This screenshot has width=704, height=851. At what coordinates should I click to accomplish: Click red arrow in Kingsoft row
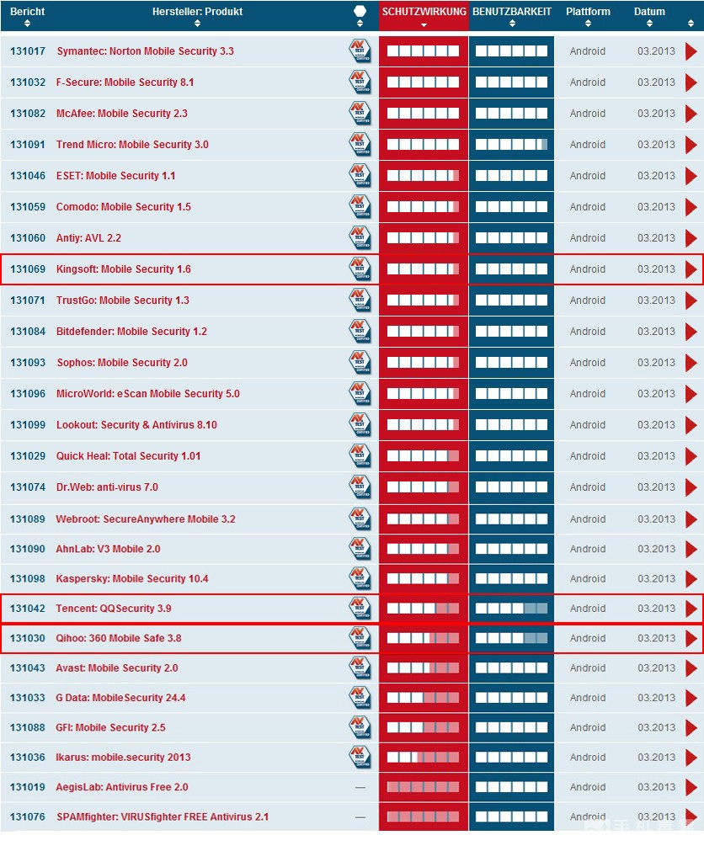[x=691, y=269]
